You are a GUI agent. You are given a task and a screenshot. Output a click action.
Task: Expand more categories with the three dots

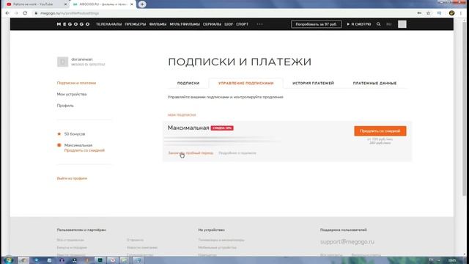[259, 24]
